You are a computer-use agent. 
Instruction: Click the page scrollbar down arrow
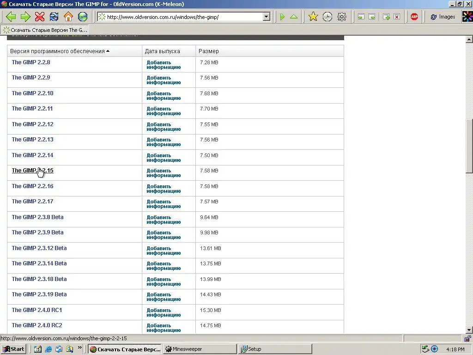pos(469,330)
